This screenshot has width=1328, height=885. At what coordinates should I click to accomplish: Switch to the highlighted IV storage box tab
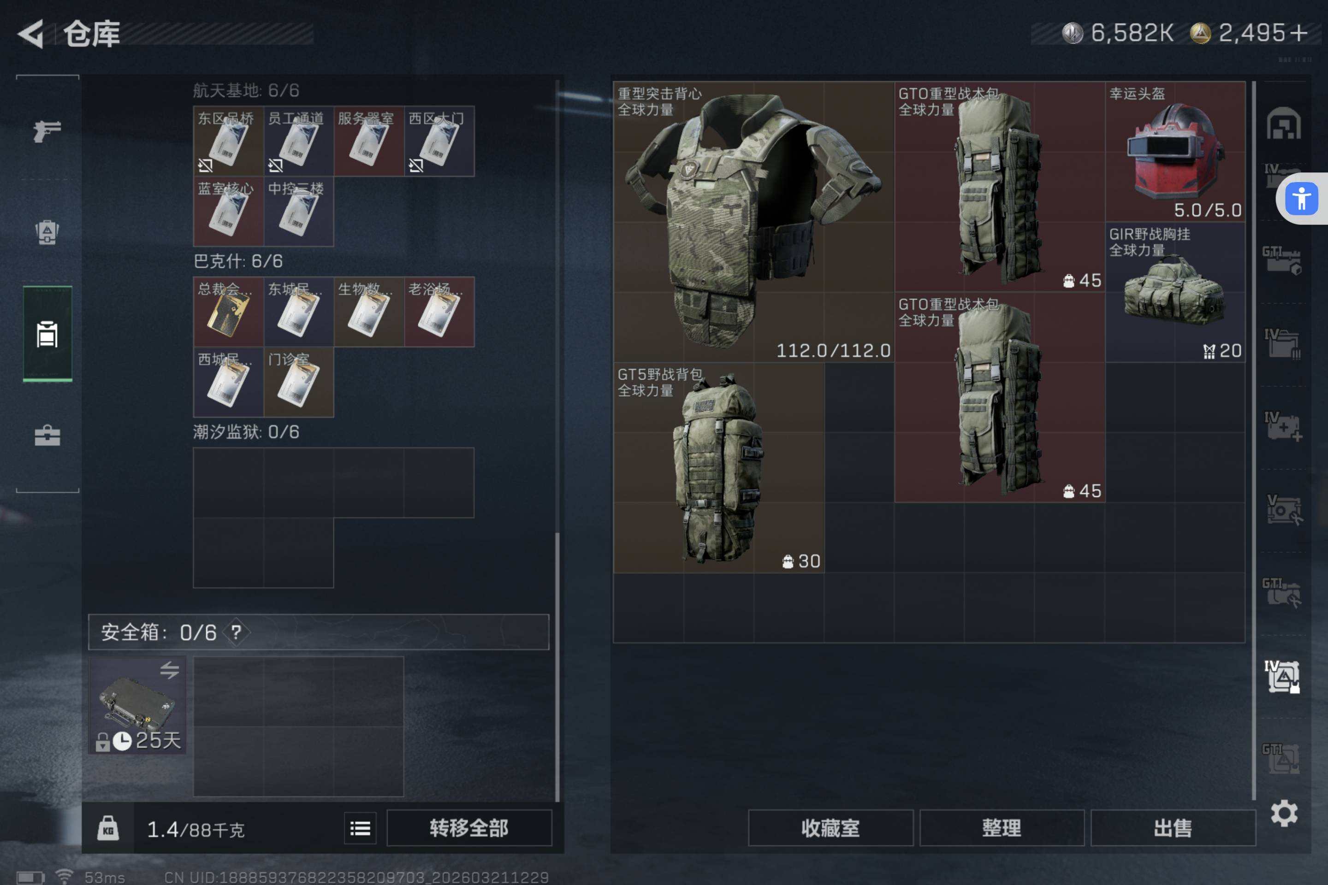click(x=1282, y=676)
